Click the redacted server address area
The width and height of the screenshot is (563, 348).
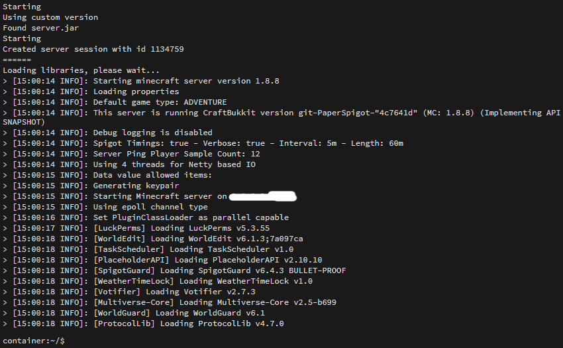[262, 196]
